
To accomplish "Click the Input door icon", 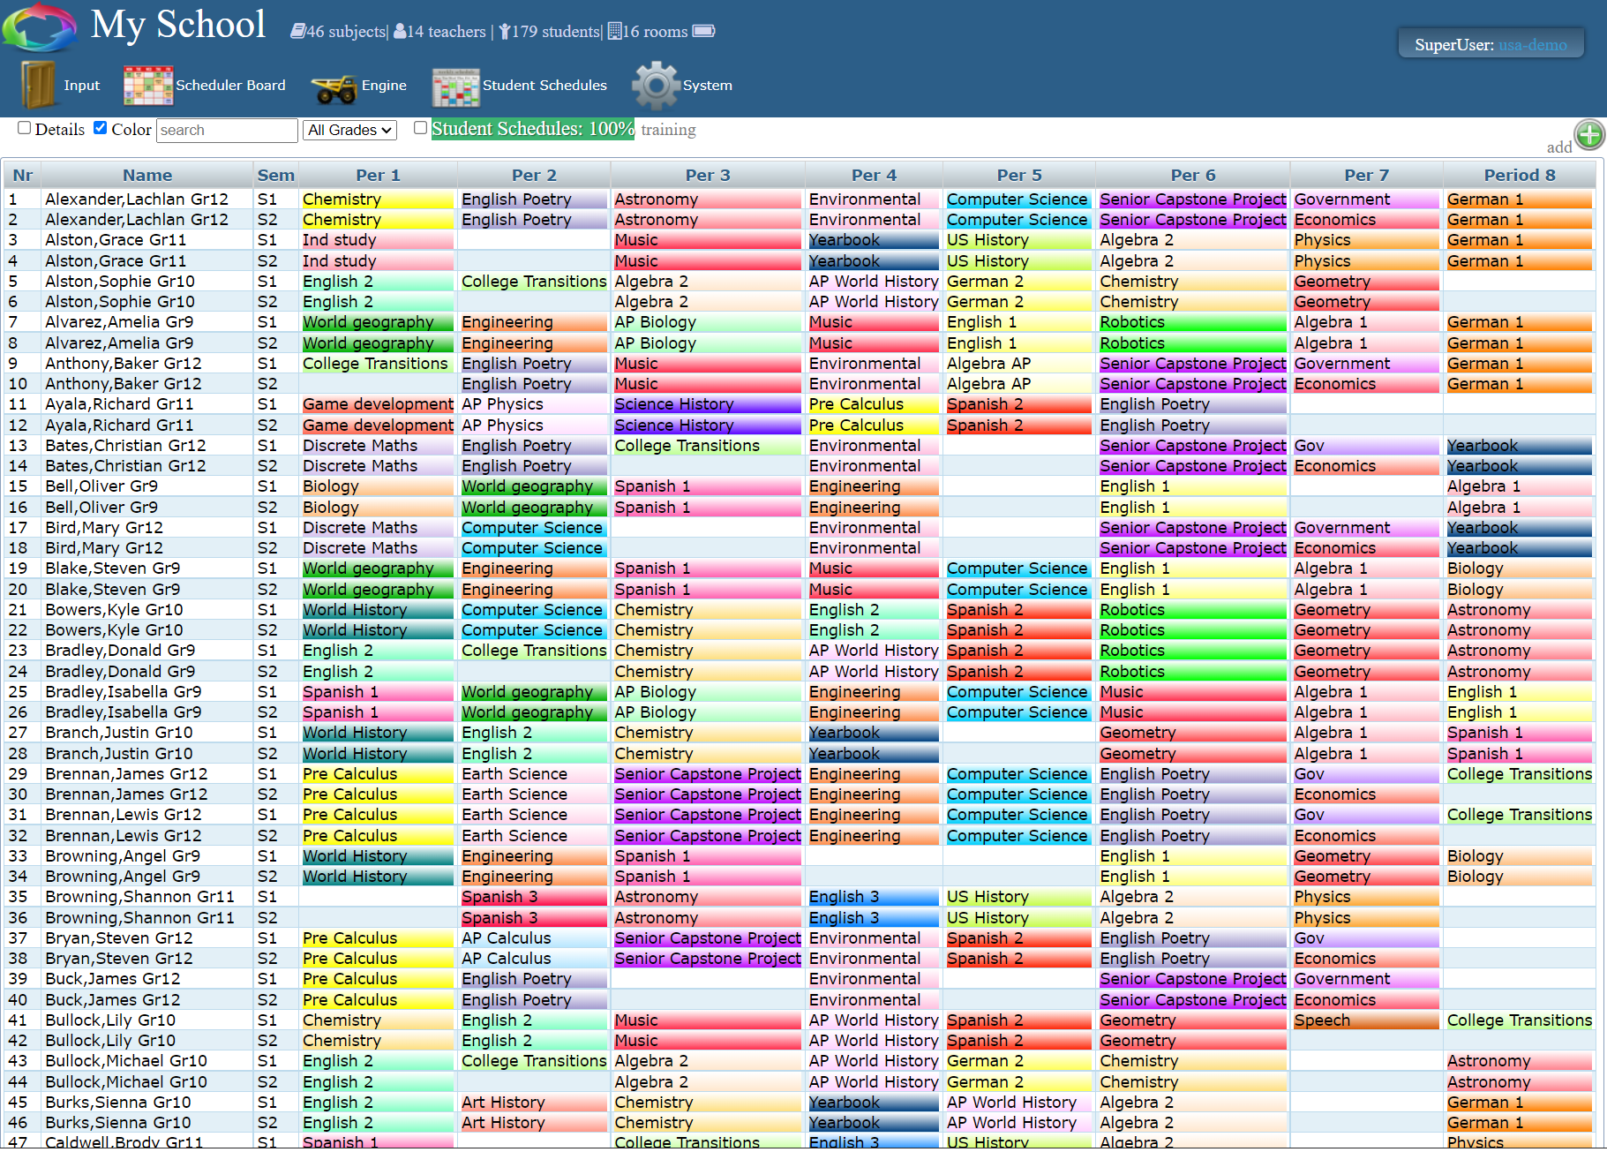I will pos(38,85).
